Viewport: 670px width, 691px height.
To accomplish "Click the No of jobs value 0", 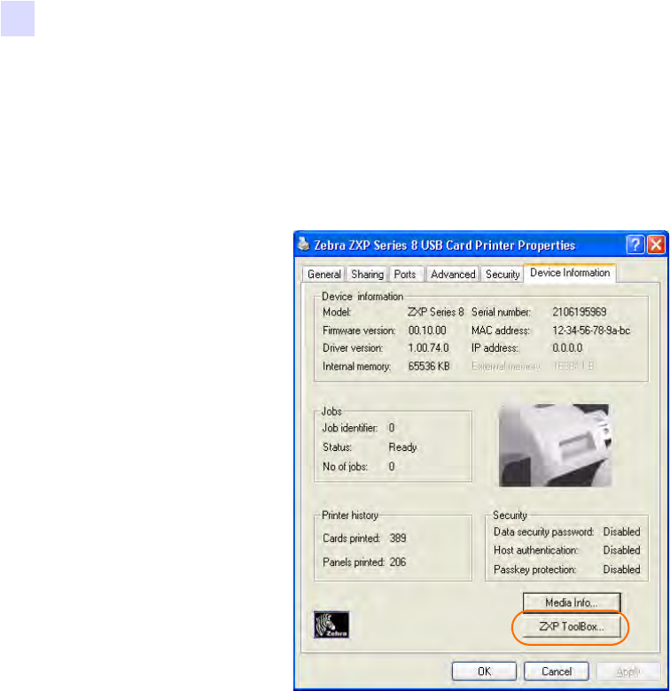I will 392,466.
